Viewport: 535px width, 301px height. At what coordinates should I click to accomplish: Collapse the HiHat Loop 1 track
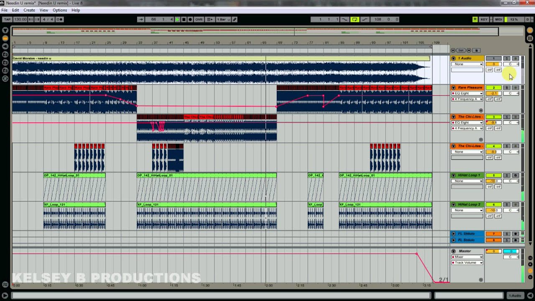(453, 175)
